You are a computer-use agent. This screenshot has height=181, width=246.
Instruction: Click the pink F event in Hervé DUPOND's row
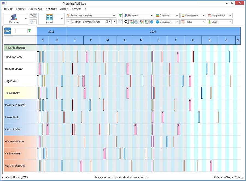pos(87,56)
